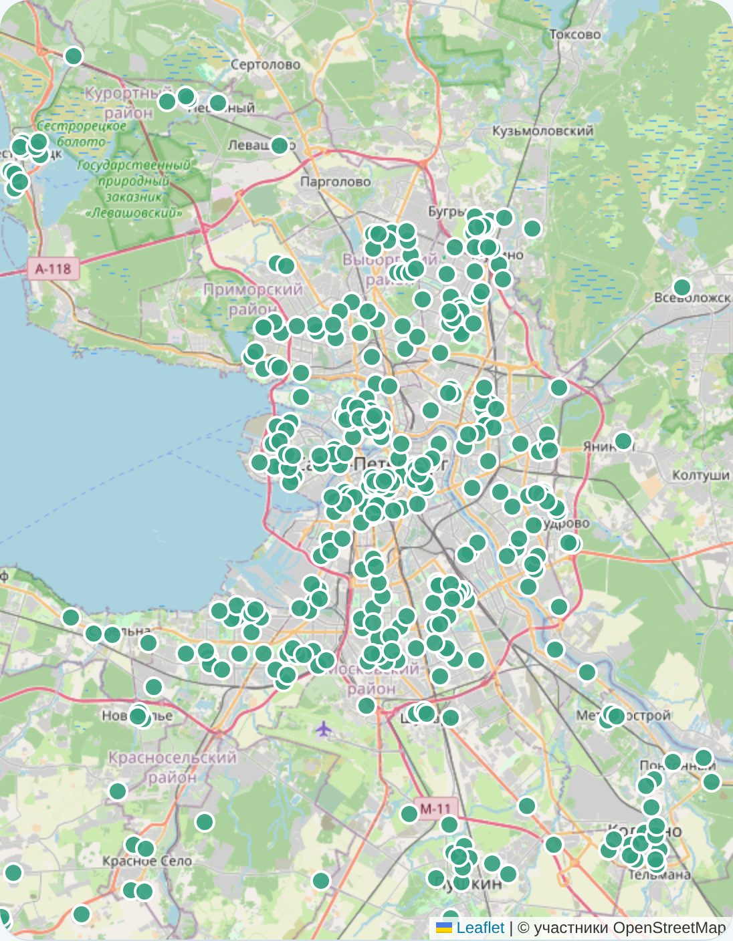Click the Парголово place label
The image size is (733, 941).
335,182
